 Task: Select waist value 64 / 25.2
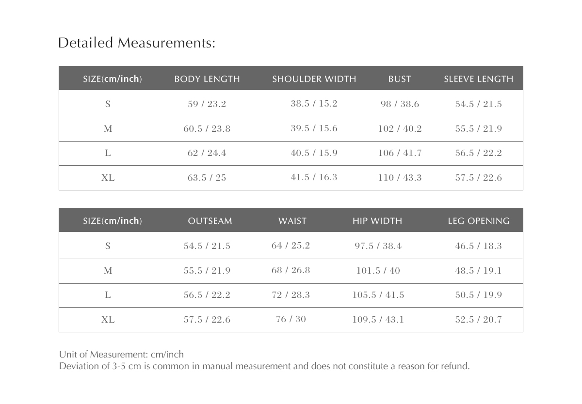coord(291,246)
